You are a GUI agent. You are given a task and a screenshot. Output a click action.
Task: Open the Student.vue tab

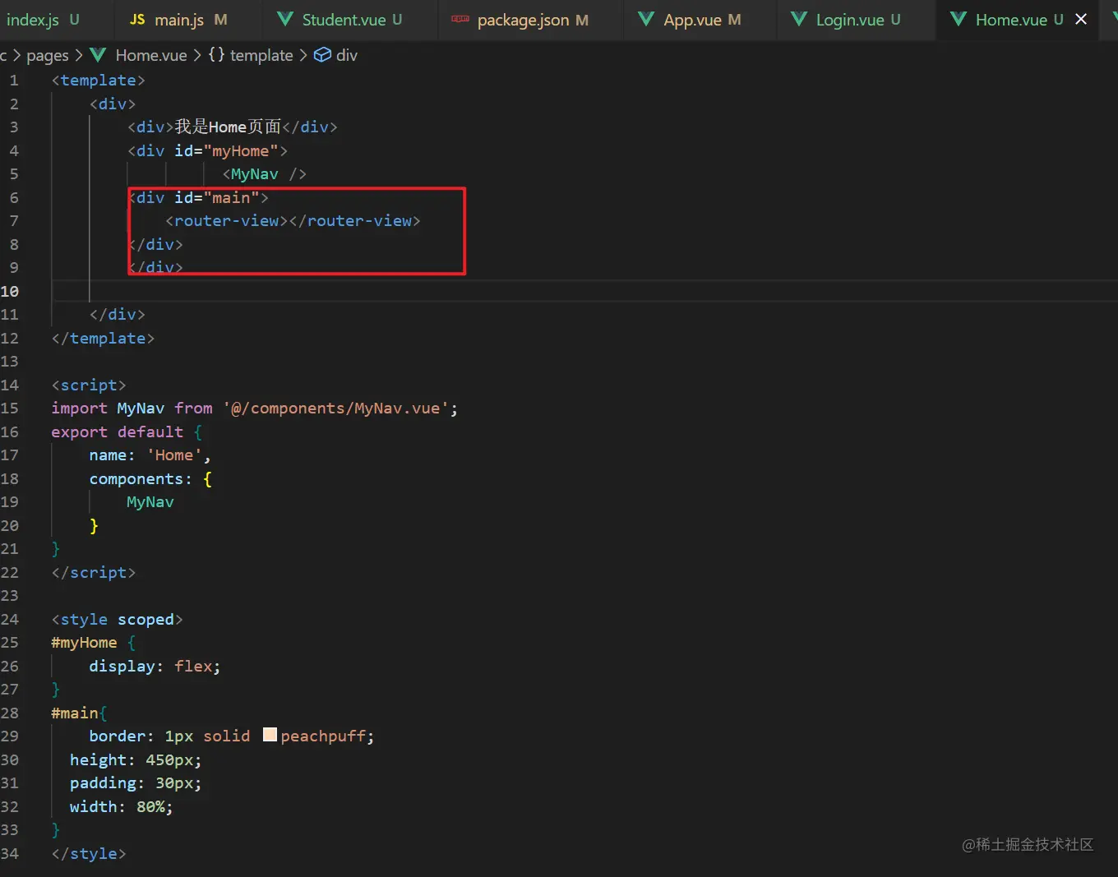344,20
